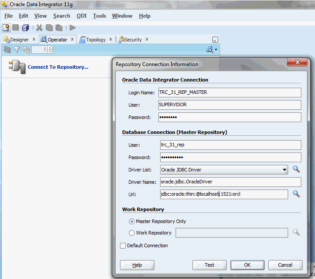Click magnifier icon next to Work Repository field
The image size is (315, 279).
click(296, 232)
